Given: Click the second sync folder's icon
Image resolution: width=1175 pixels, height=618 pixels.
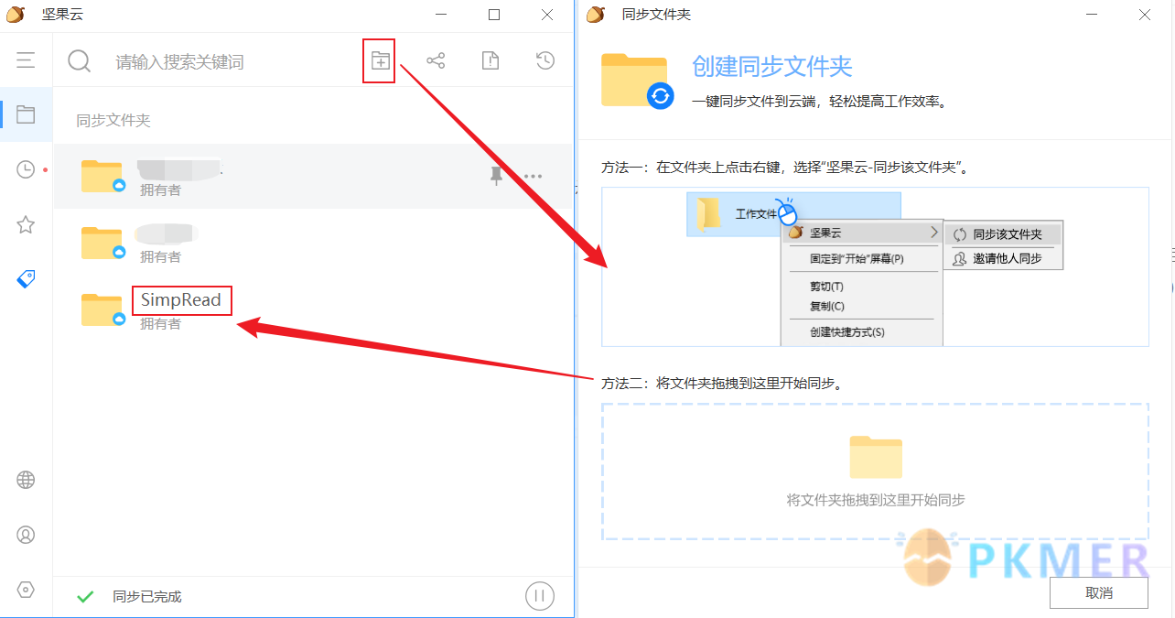Looking at the screenshot, I should click(x=102, y=243).
